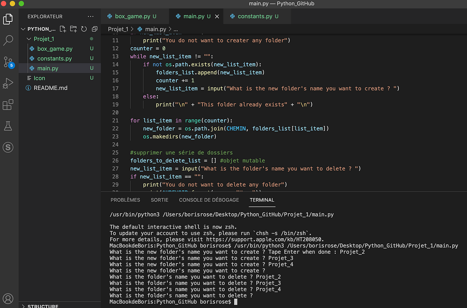
Task: Select the Explorer icon in the activity bar
Action: (9, 19)
